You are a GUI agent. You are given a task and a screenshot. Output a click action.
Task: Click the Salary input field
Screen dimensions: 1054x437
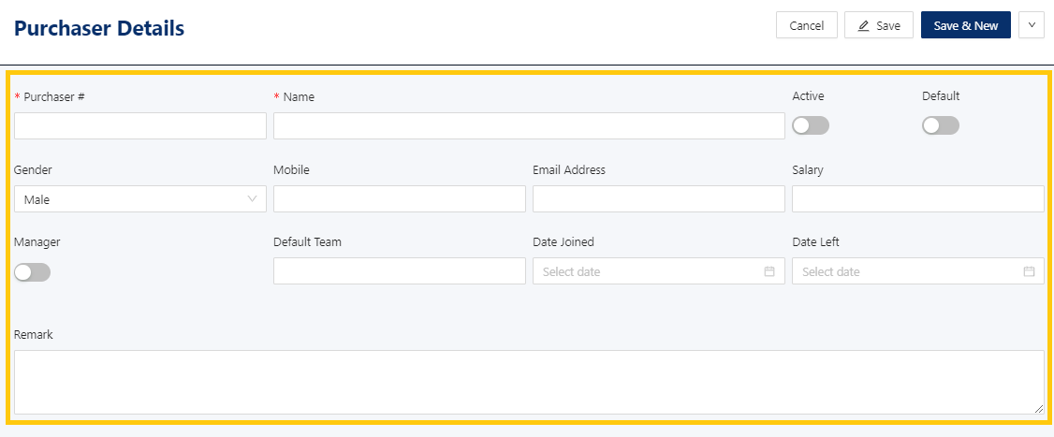click(x=918, y=199)
